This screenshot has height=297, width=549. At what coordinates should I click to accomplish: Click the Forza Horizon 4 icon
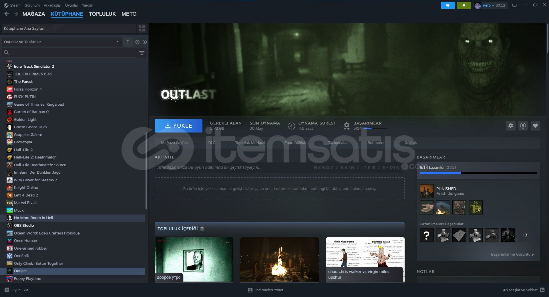click(9, 89)
